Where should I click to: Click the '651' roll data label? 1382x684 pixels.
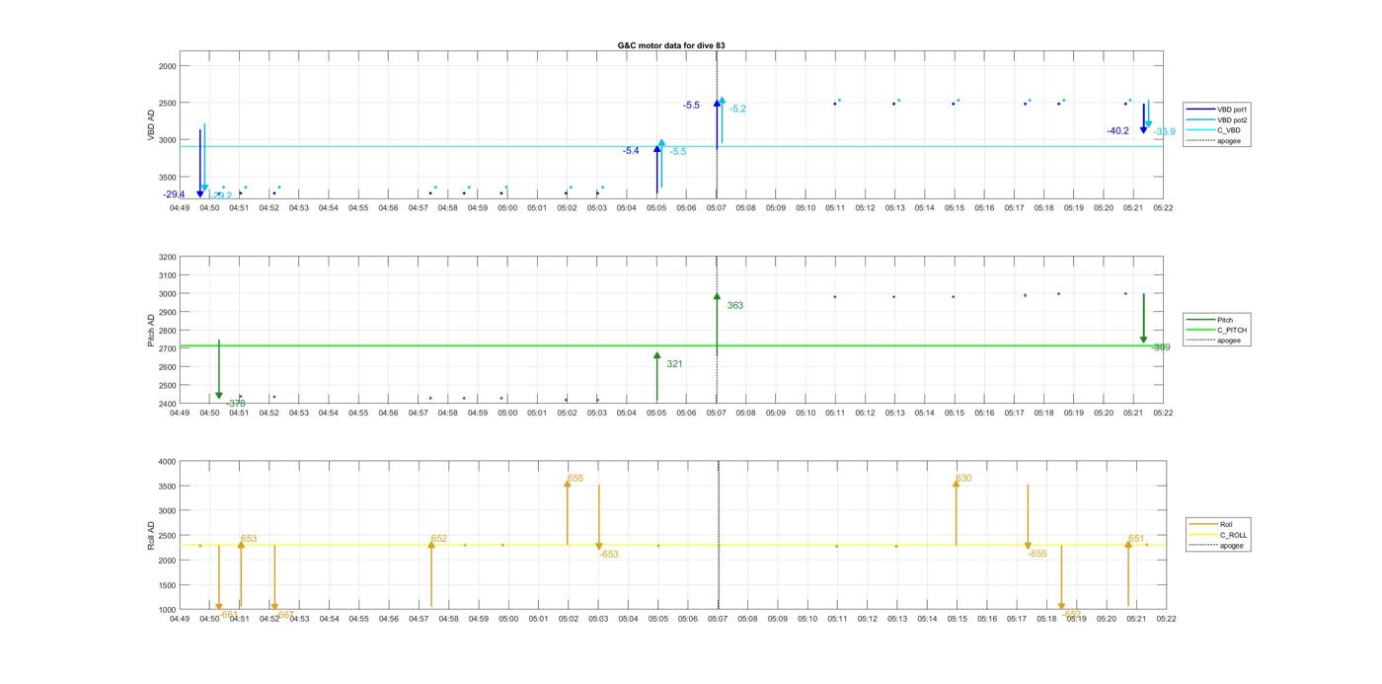pos(1136,540)
